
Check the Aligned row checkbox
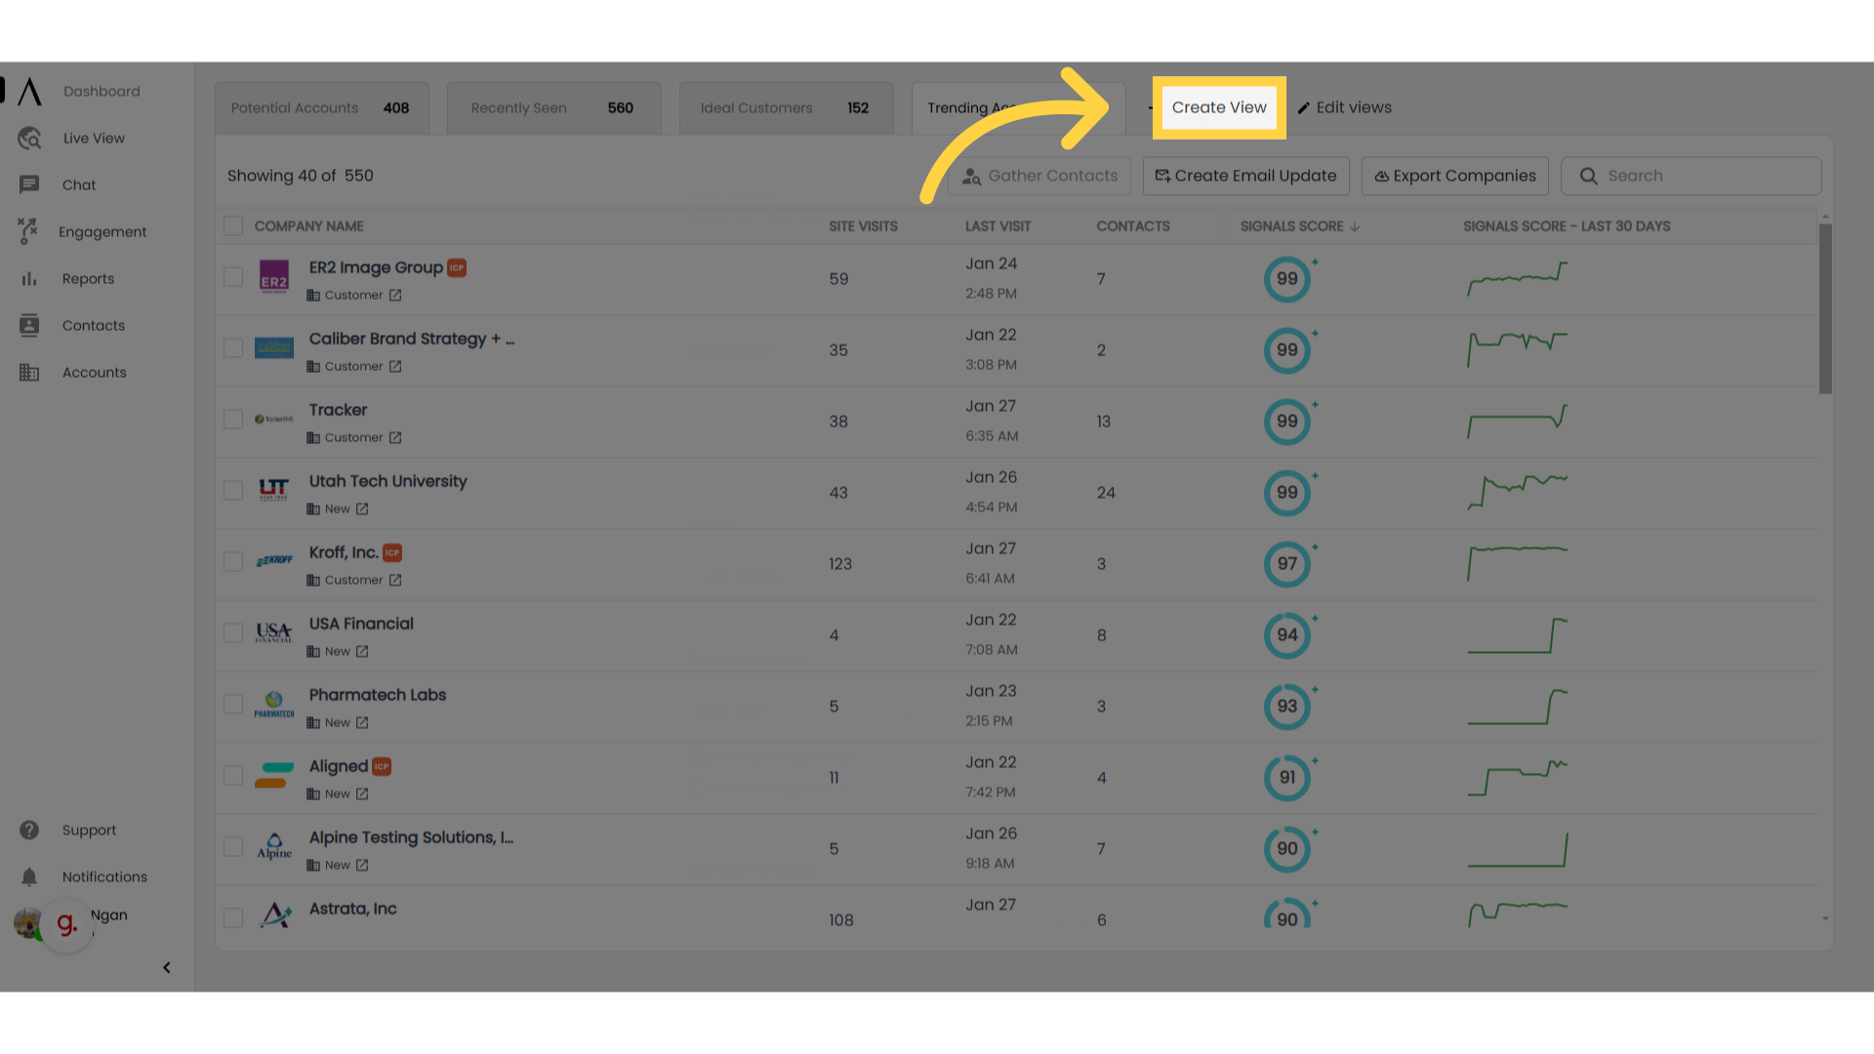pos(233,776)
